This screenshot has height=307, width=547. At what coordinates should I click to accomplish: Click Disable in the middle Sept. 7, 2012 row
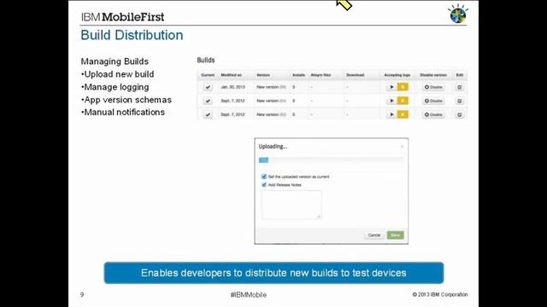(x=433, y=101)
